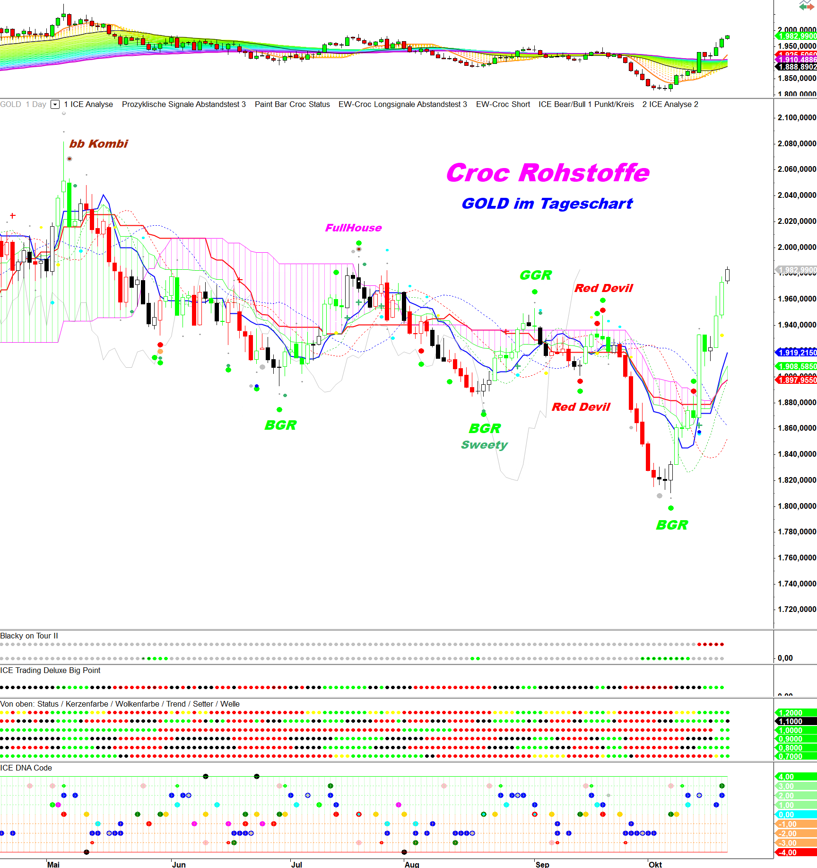
Task: Select the 2 ICE Analyse 2 label
Action: 670,105
